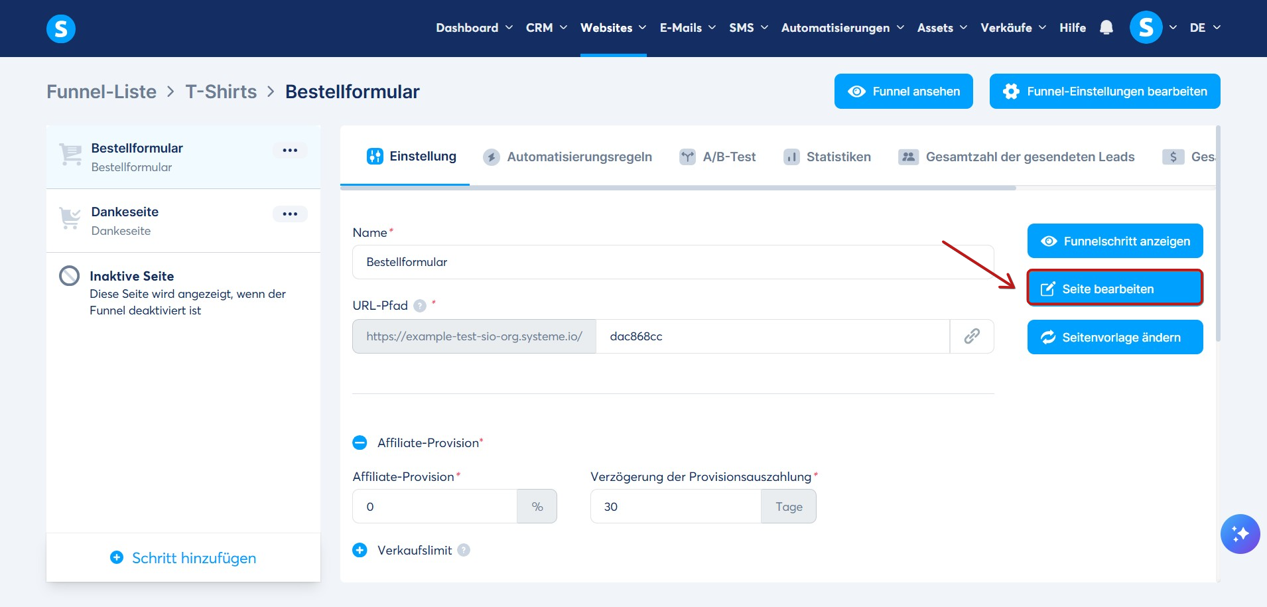1267x607 pixels.
Task: Select the Bestellformular funnel step
Action: [183, 157]
